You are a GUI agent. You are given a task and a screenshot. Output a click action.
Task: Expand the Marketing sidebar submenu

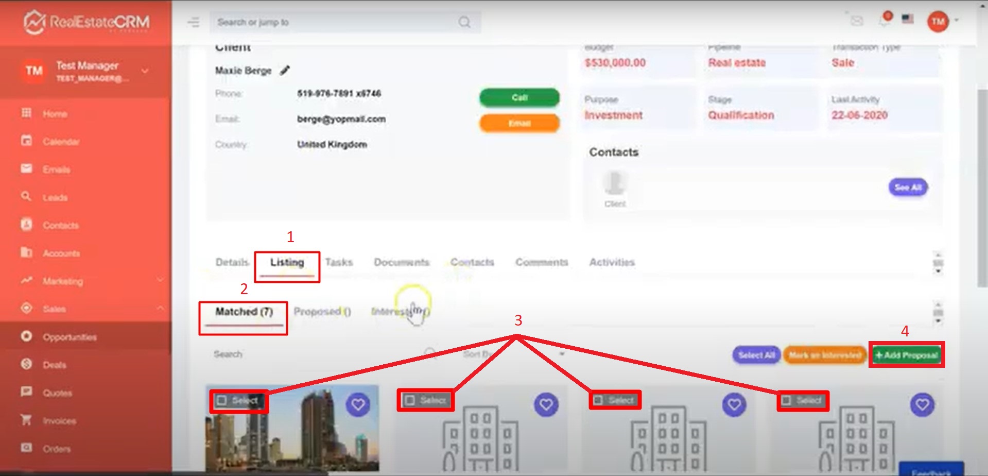(160, 280)
